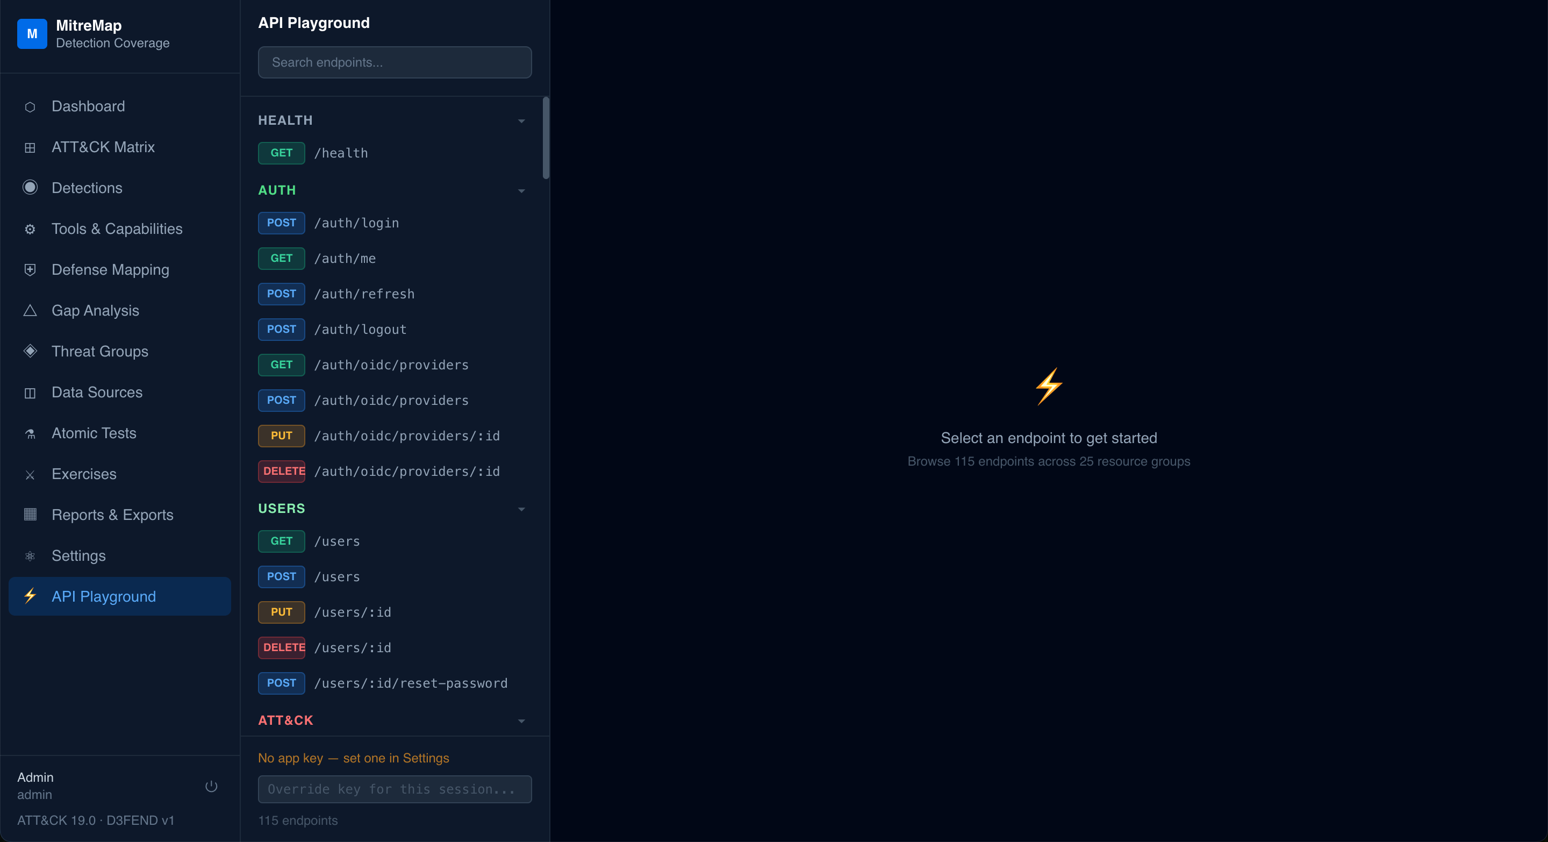The width and height of the screenshot is (1548, 842).
Task: Select PUT /users/:id endpoint
Action: [x=395, y=612]
